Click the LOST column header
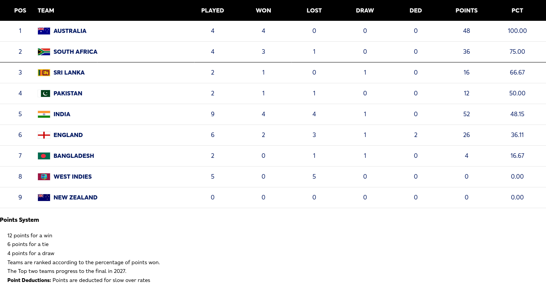Viewport: 546px width, 285px height. pyautogui.click(x=314, y=11)
